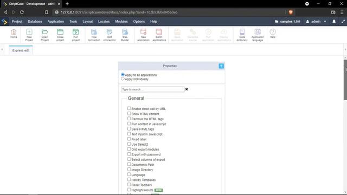The width and height of the screenshot is (347, 195).
Task: Click the toolbar Help icon
Action: [x=273, y=34]
